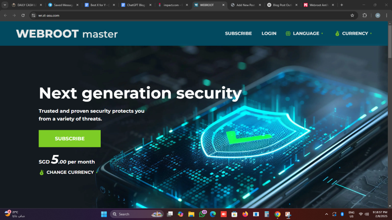The width and height of the screenshot is (392, 220).
Task: Open the Chrome profile avatar
Action: tap(378, 15)
